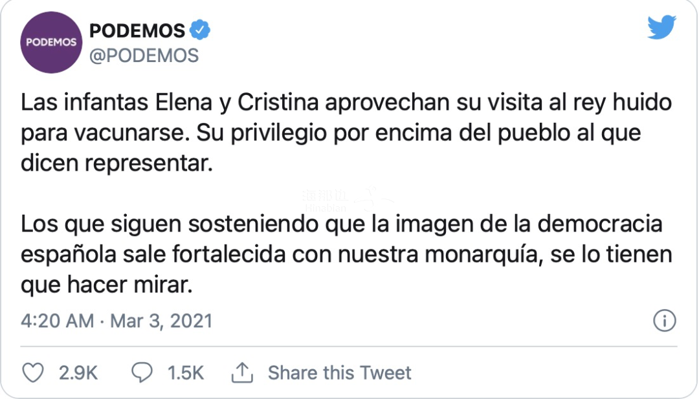The width and height of the screenshot is (699, 399).
Task: Click the paragraph starting 'Los que siguen sosteniendo'
Action: pyautogui.click(x=346, y=254)
